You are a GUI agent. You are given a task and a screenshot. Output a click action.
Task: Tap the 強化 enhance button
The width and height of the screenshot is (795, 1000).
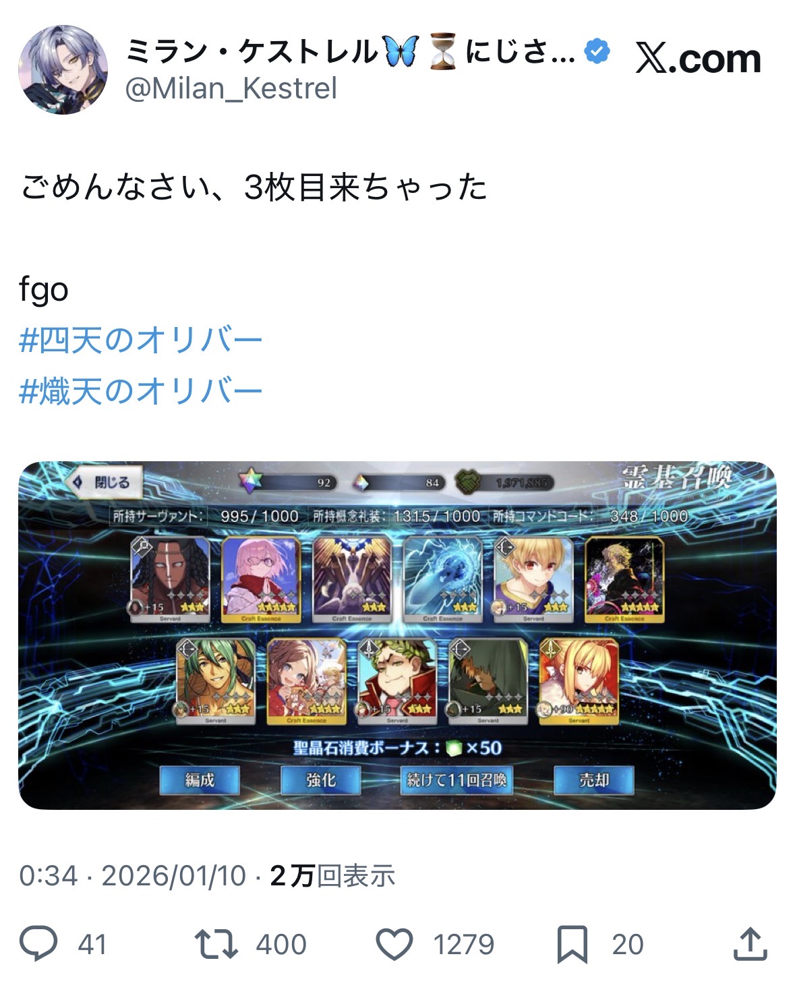tap(320, 780)
